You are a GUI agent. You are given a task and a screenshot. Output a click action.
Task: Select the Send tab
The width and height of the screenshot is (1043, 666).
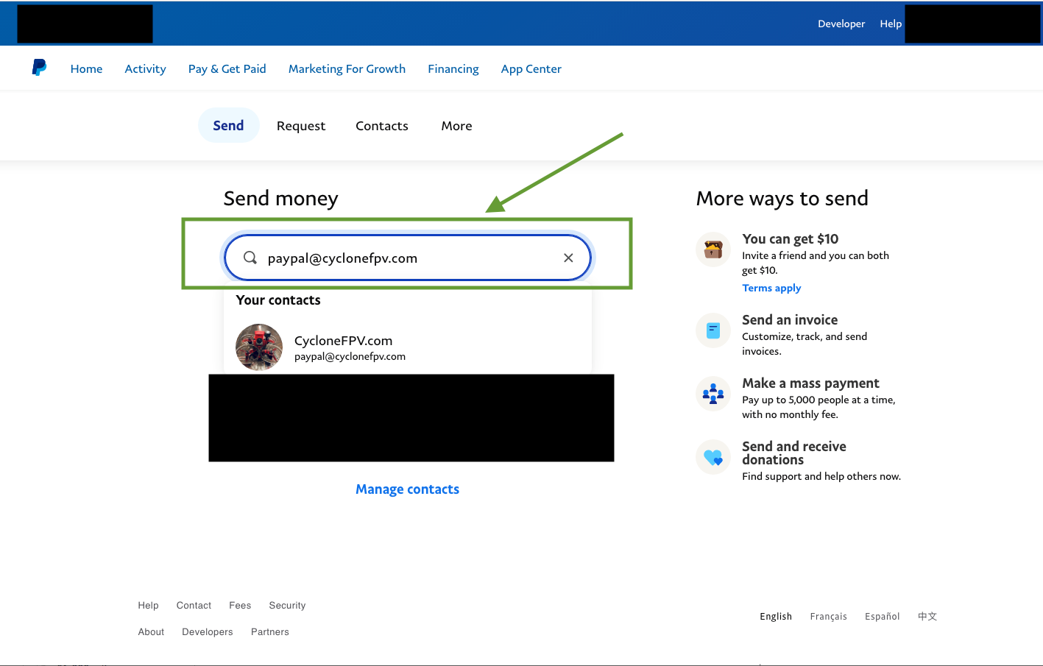(228, 125)
